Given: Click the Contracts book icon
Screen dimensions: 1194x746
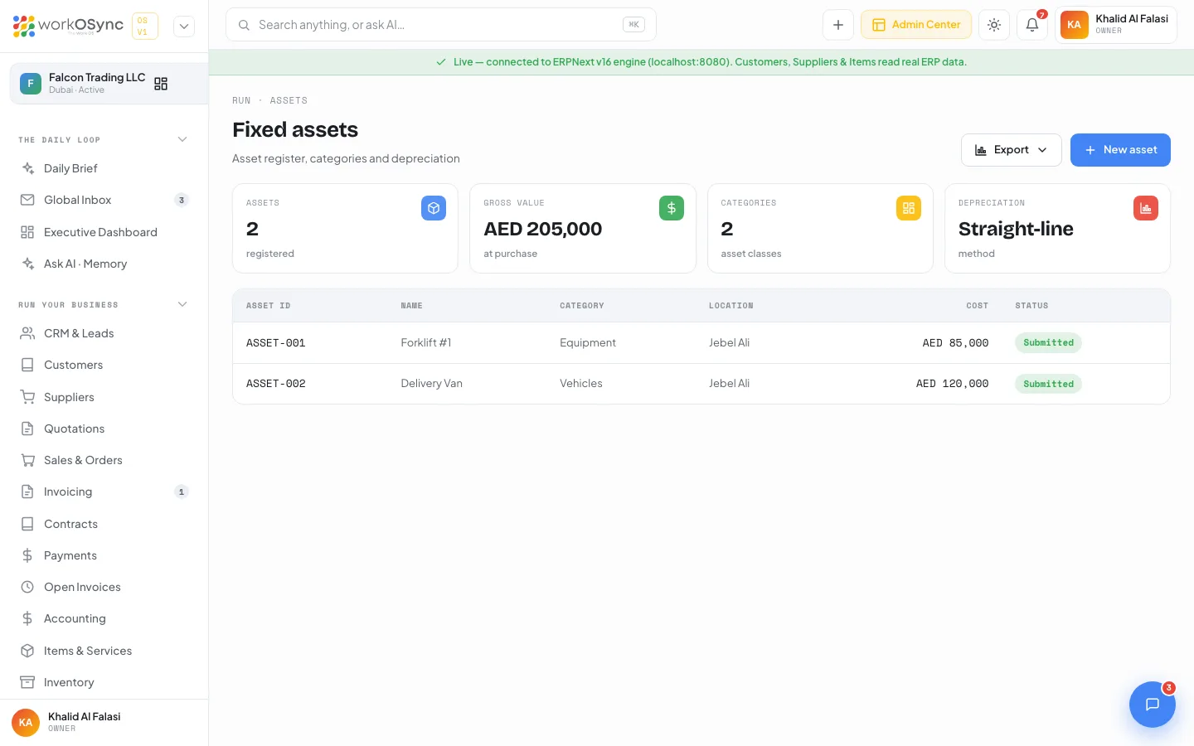Looking at the screenshot, I should [x=27, y=524].
